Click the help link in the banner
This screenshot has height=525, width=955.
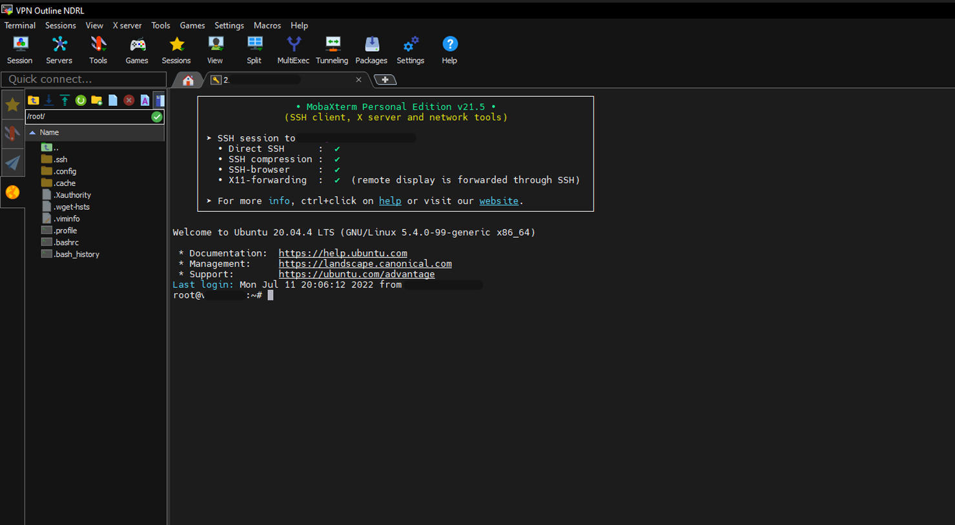click(390, 201)
